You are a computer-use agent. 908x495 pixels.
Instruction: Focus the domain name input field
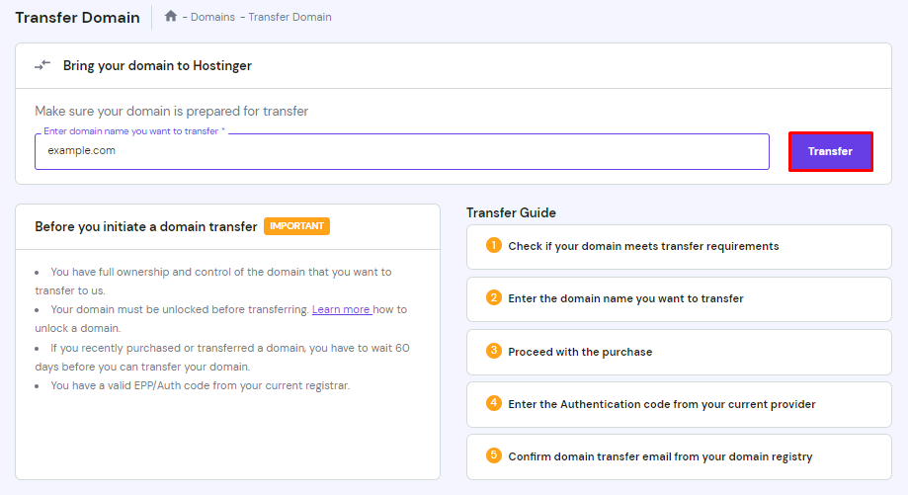coord(402,152)
